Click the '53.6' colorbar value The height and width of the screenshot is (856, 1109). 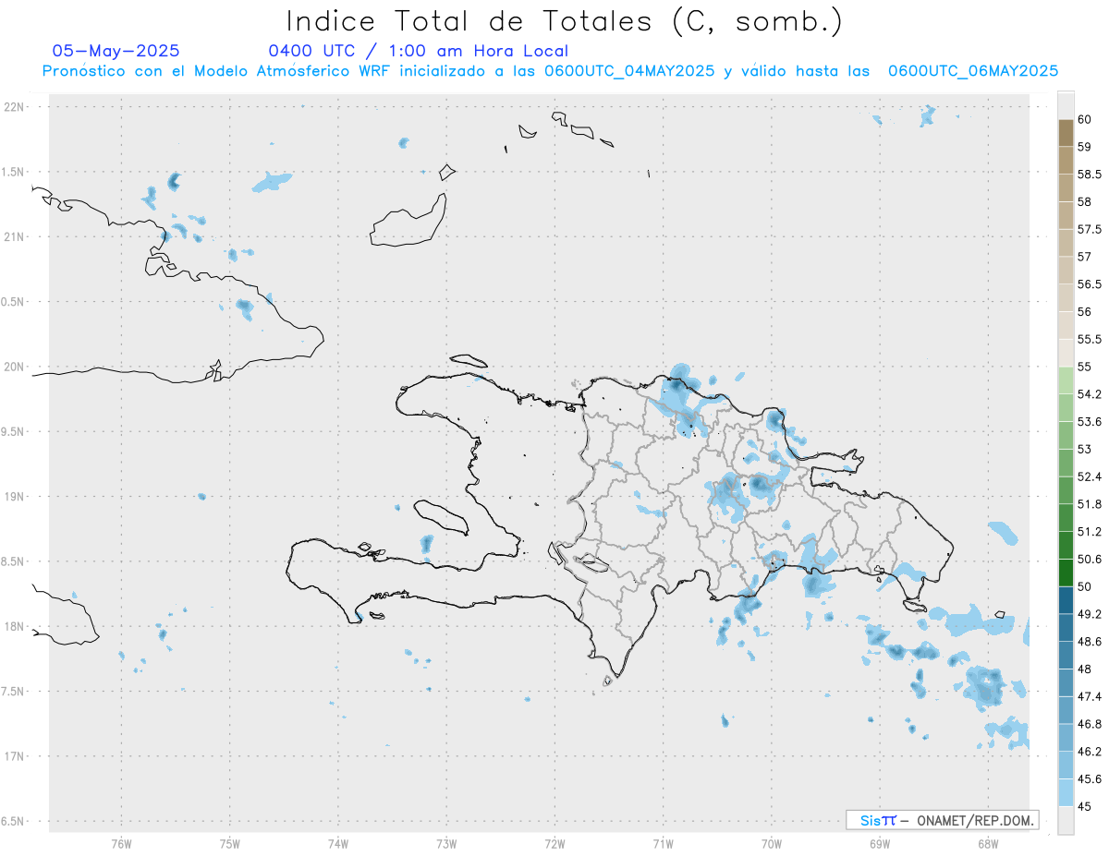click(x=1090, y=422)
